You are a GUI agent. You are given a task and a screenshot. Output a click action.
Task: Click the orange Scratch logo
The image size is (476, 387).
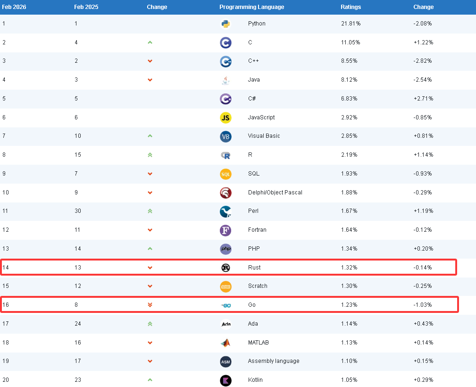click(x=225, y=286)
